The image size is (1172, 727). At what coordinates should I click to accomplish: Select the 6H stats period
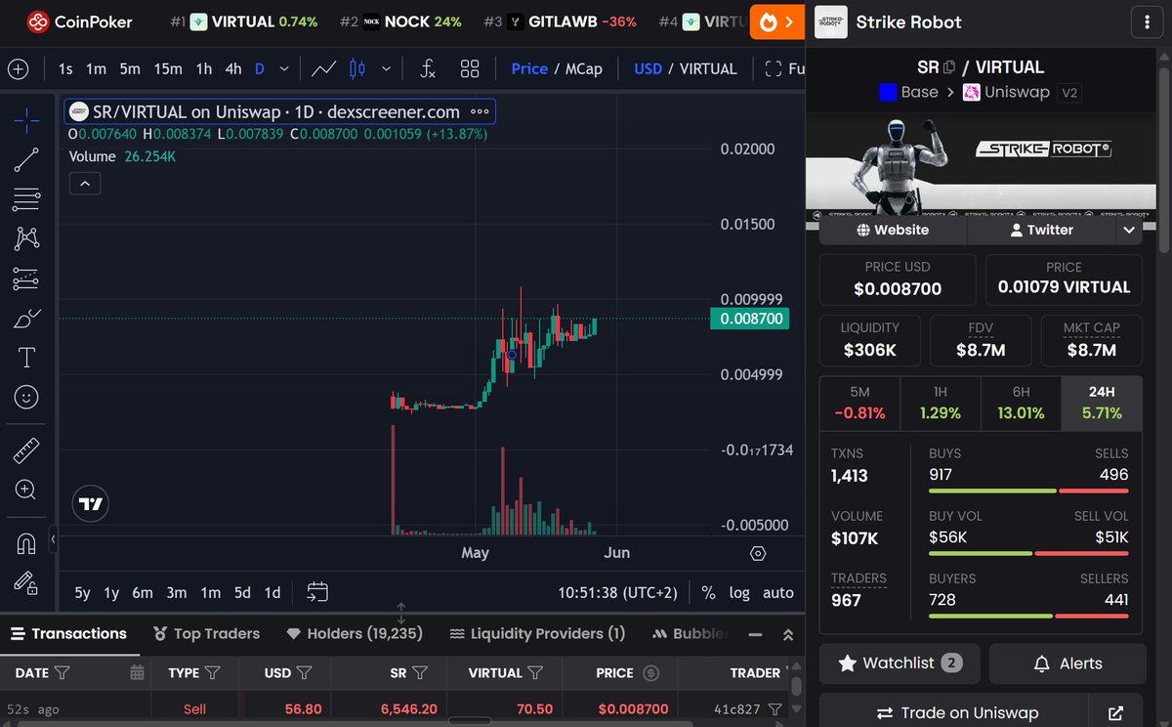(1021, 403)
